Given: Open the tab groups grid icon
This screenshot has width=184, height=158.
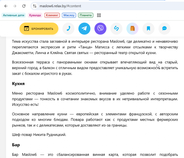Looking at the screenshot, I should pyautogui.click(x=99, y=15).
